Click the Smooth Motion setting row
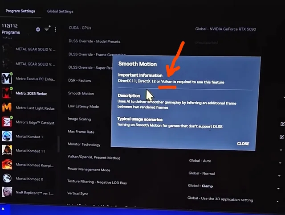Screen dimensions: 285x215 pos(81,93)
